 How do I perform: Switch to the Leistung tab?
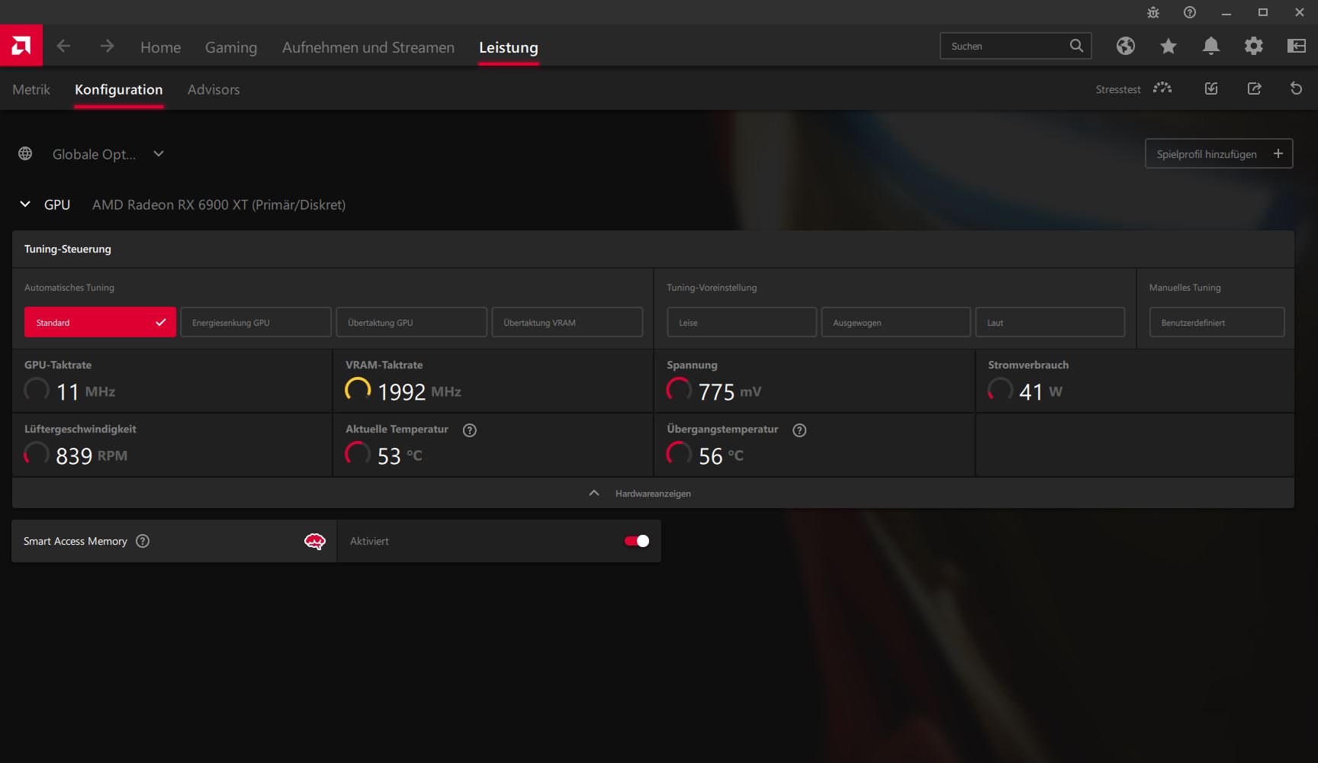coord(509,47)
